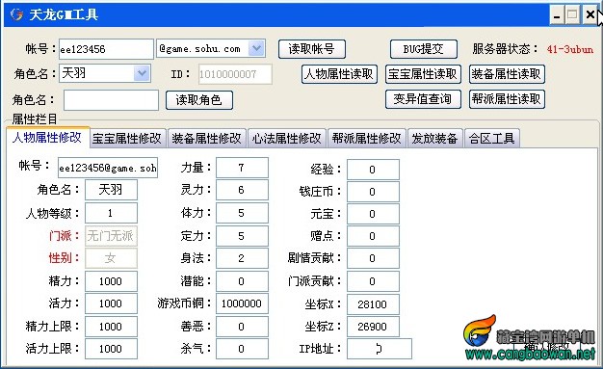Click the 钱庄币 value field
Image resolution: width=603 pixels, height=369 pixels.
pos(373,192)
